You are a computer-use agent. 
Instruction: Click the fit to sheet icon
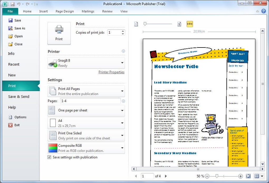[x=248, y=176]
